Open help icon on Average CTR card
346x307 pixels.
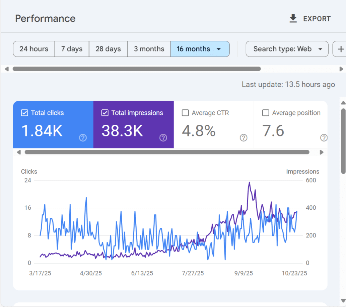point(244,138)
